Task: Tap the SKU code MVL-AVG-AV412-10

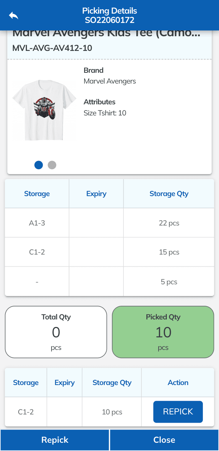Action: point(52,48)
